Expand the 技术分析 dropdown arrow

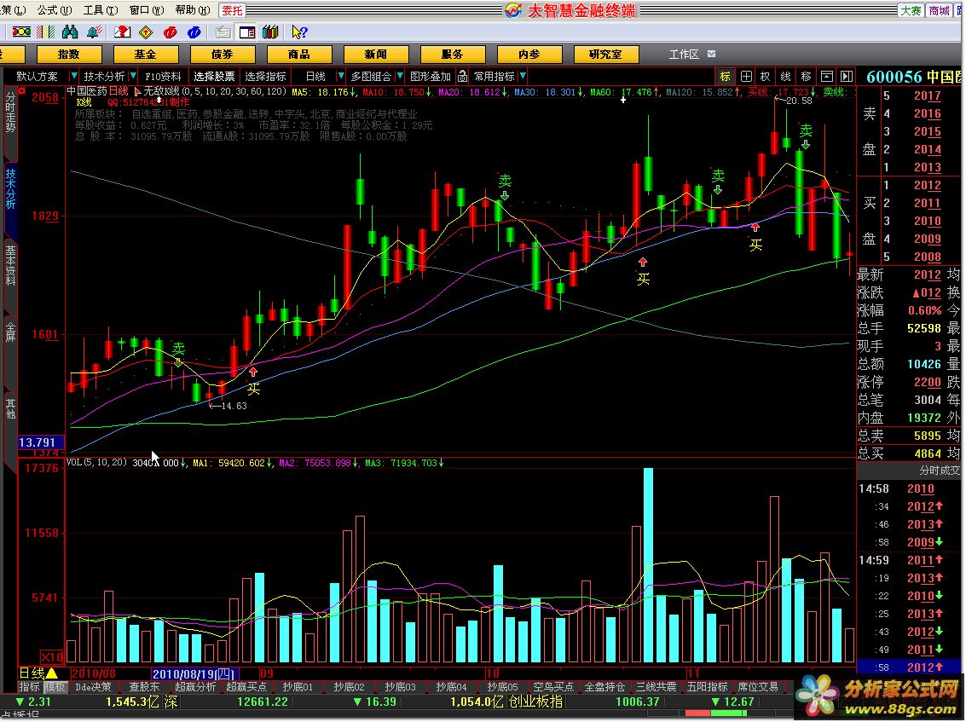[133, 76]
